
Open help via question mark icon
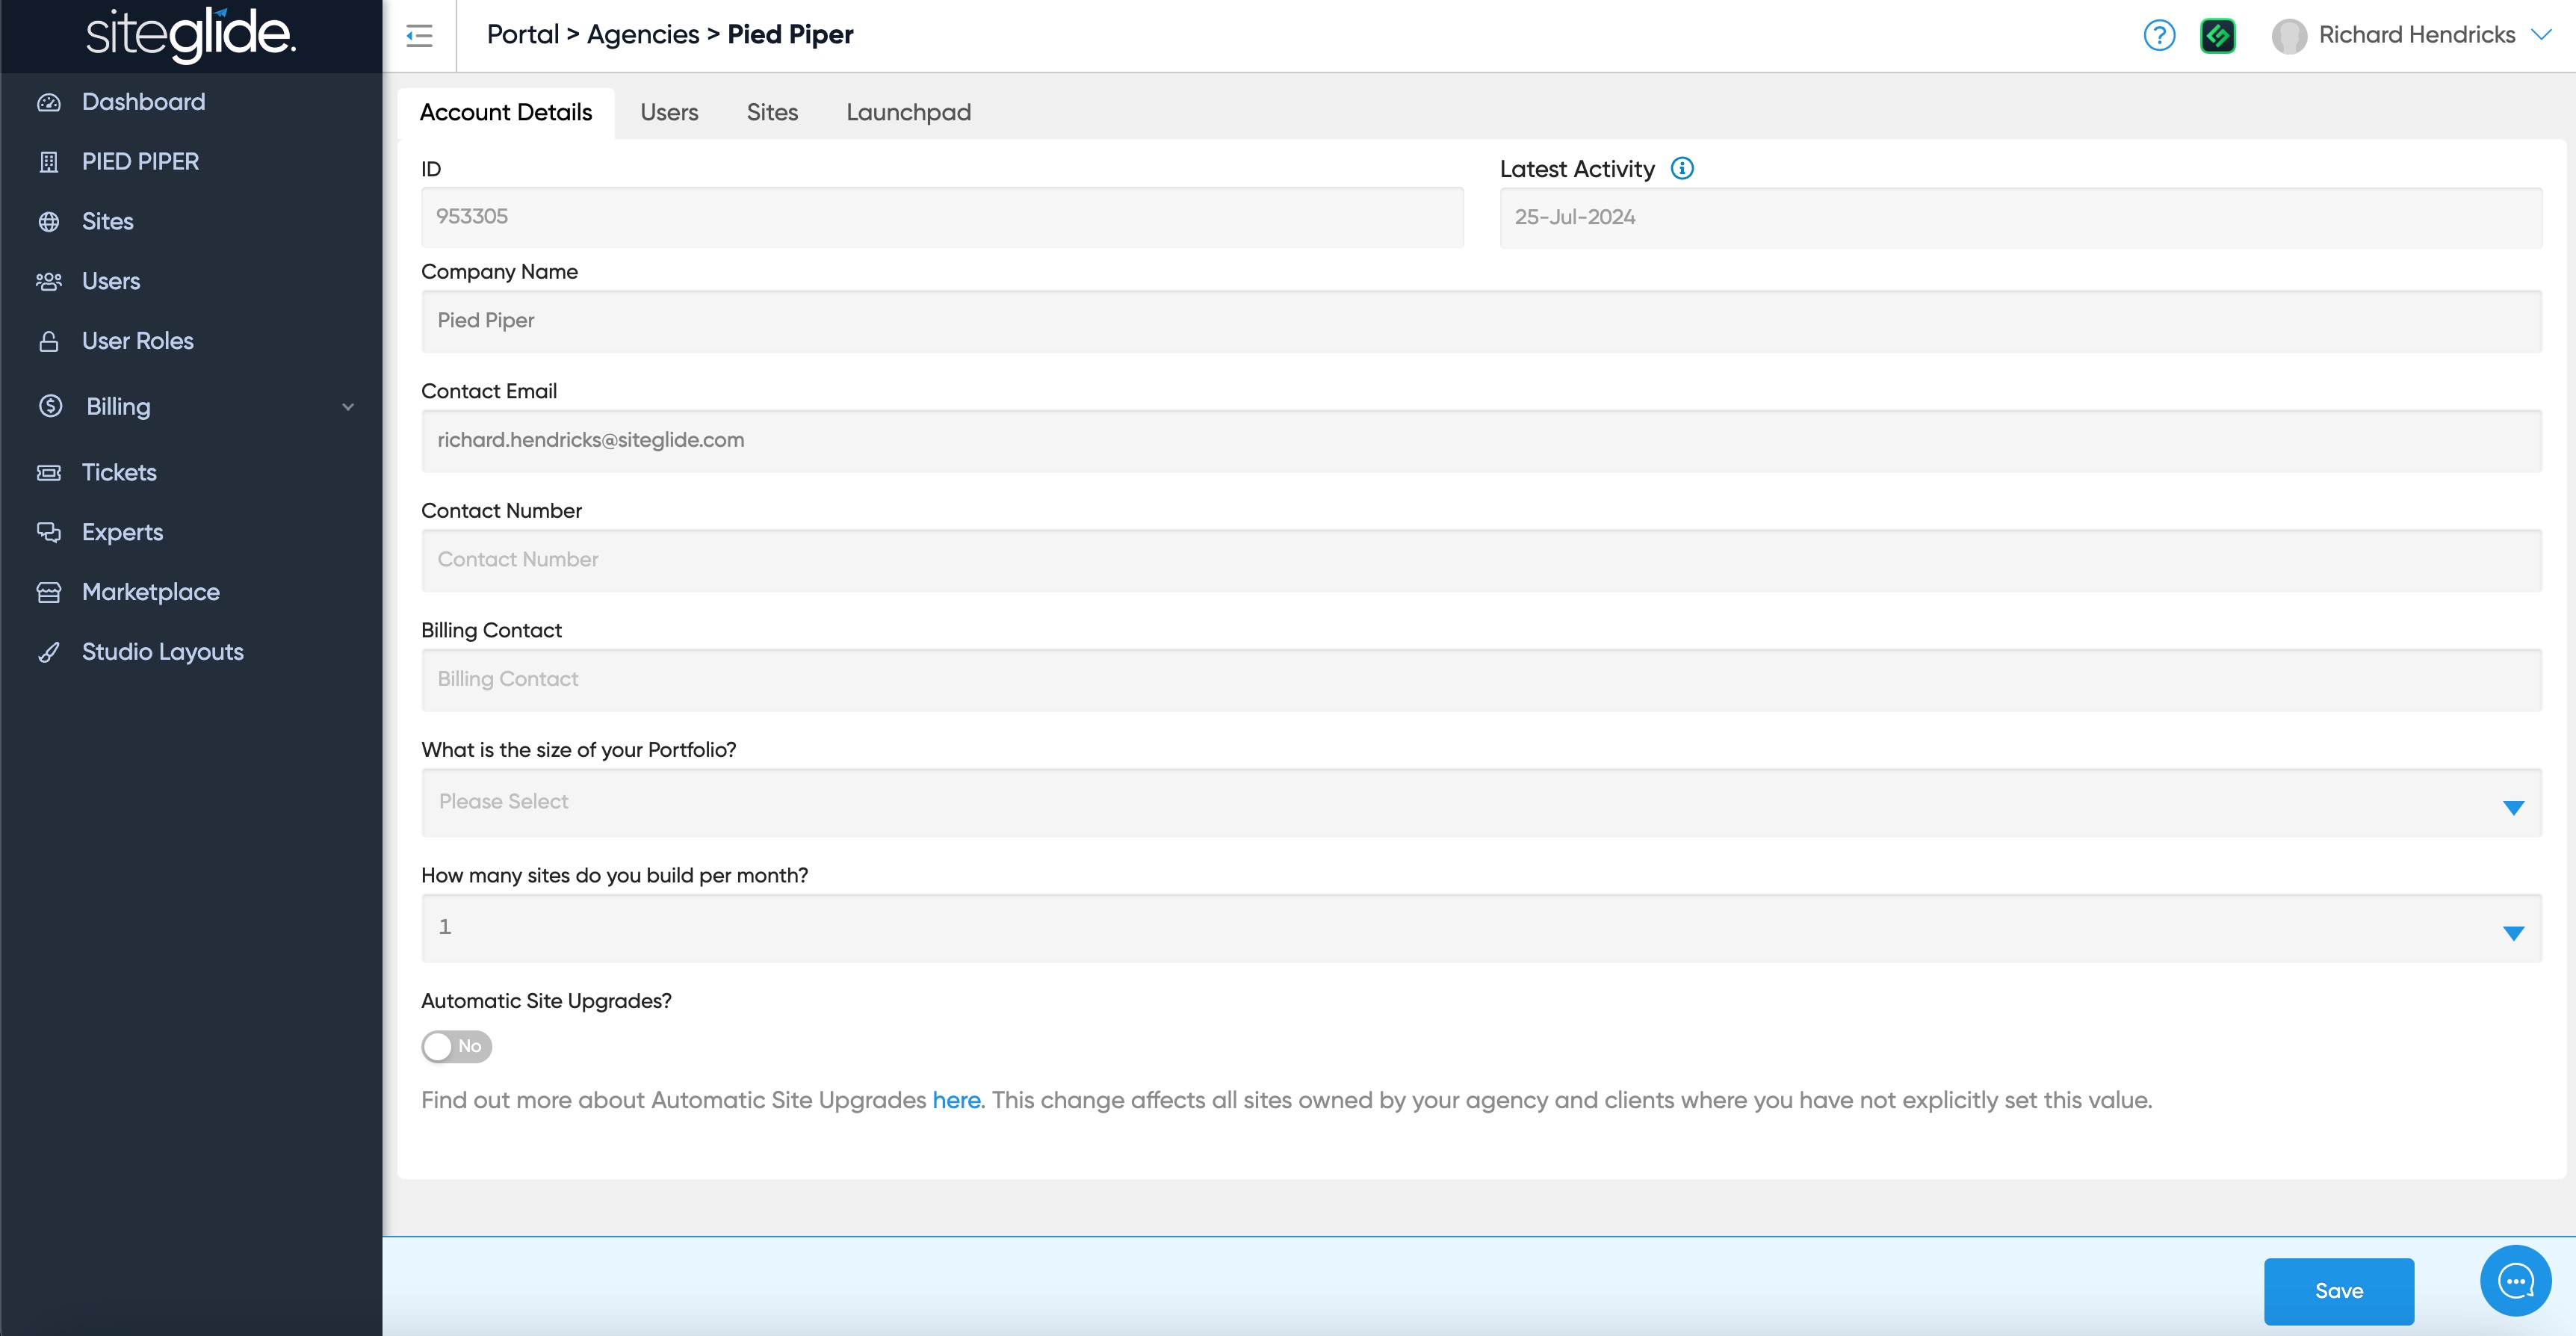2159,36
